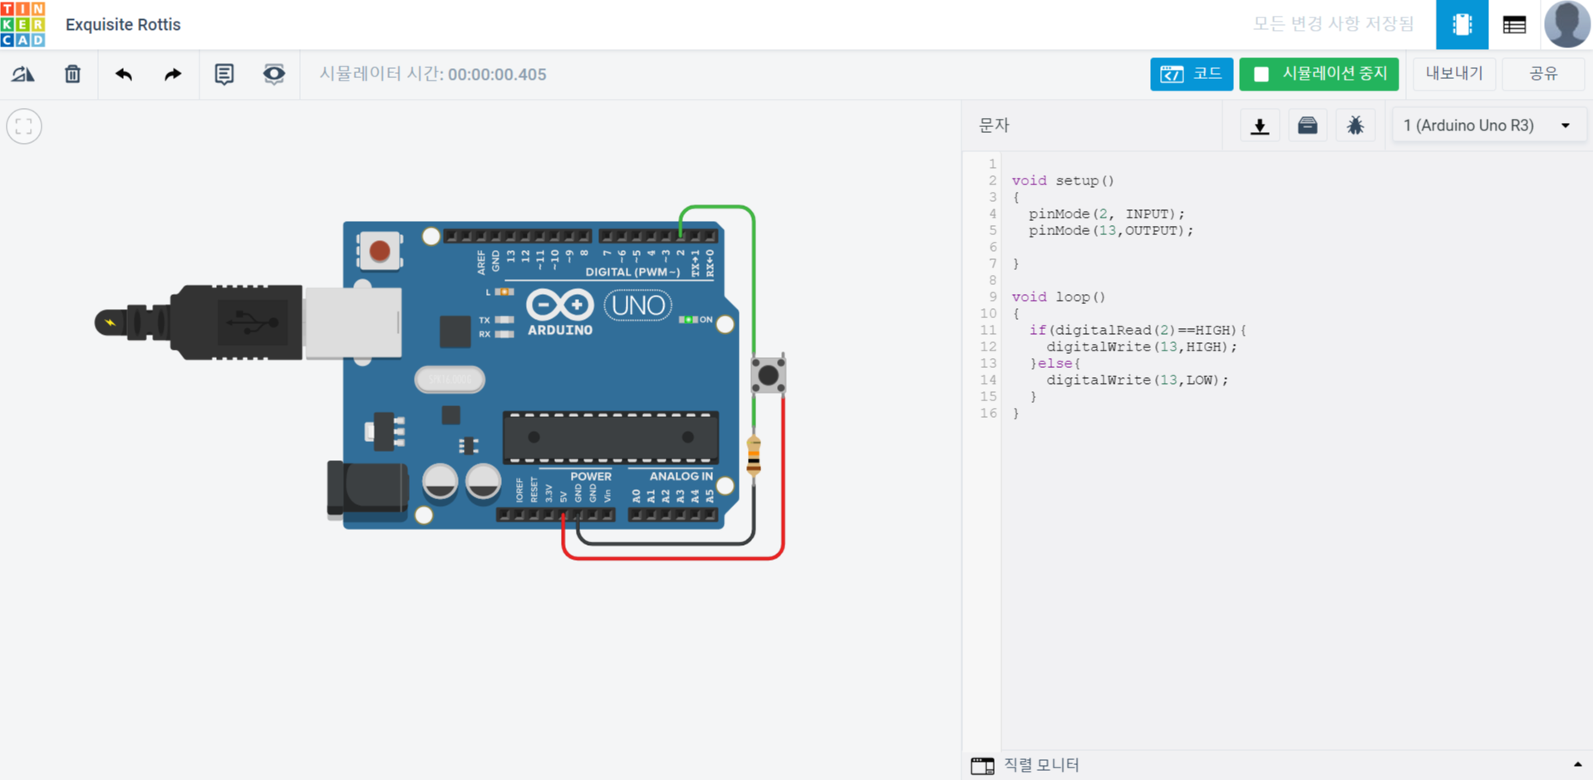The image size is (1593, 780).
Task: Stop simulation with 시뮬레이션 중지 button
Action: (1319, 74)
